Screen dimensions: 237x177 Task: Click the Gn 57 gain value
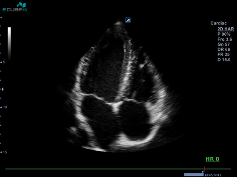point(223,45)
